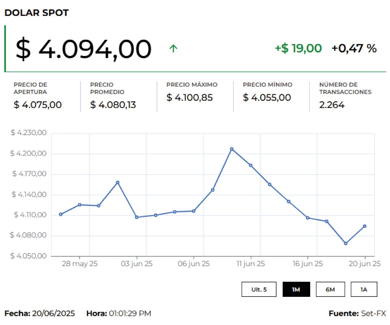The image size is (390, 325).
Task: Click the first data point on the chart line
Action: click(x=61, y=214)
